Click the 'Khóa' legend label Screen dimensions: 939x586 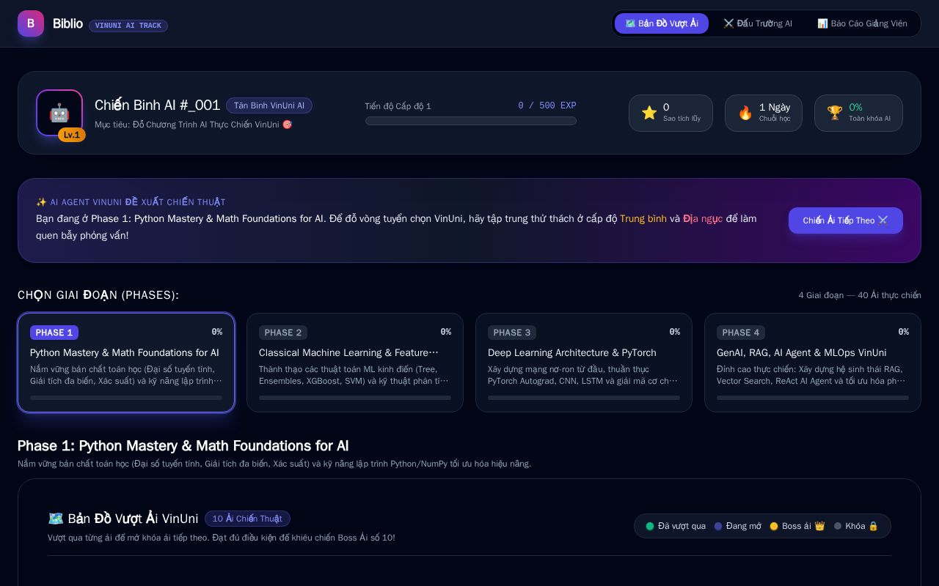point(855,526)
